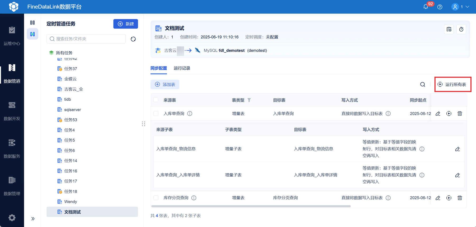Select the 文档测试 task
This screenshot has width=476, height=227.
coord(92,212)
